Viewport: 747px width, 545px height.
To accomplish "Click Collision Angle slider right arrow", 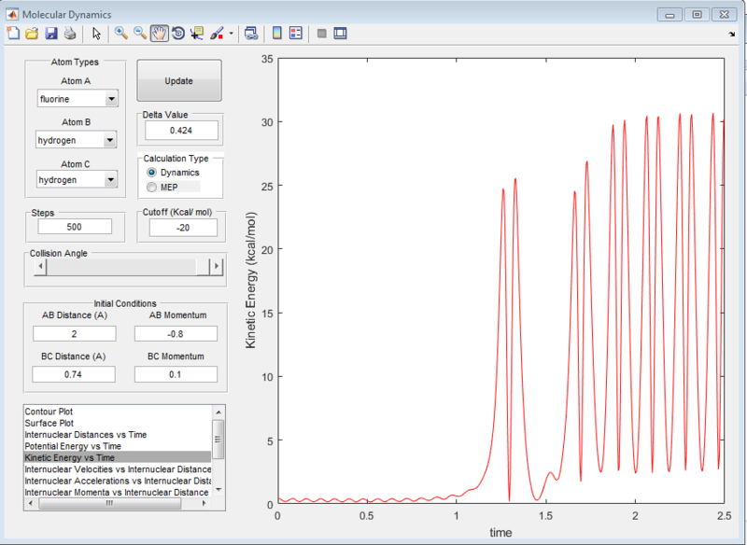I will click(217, 267).
